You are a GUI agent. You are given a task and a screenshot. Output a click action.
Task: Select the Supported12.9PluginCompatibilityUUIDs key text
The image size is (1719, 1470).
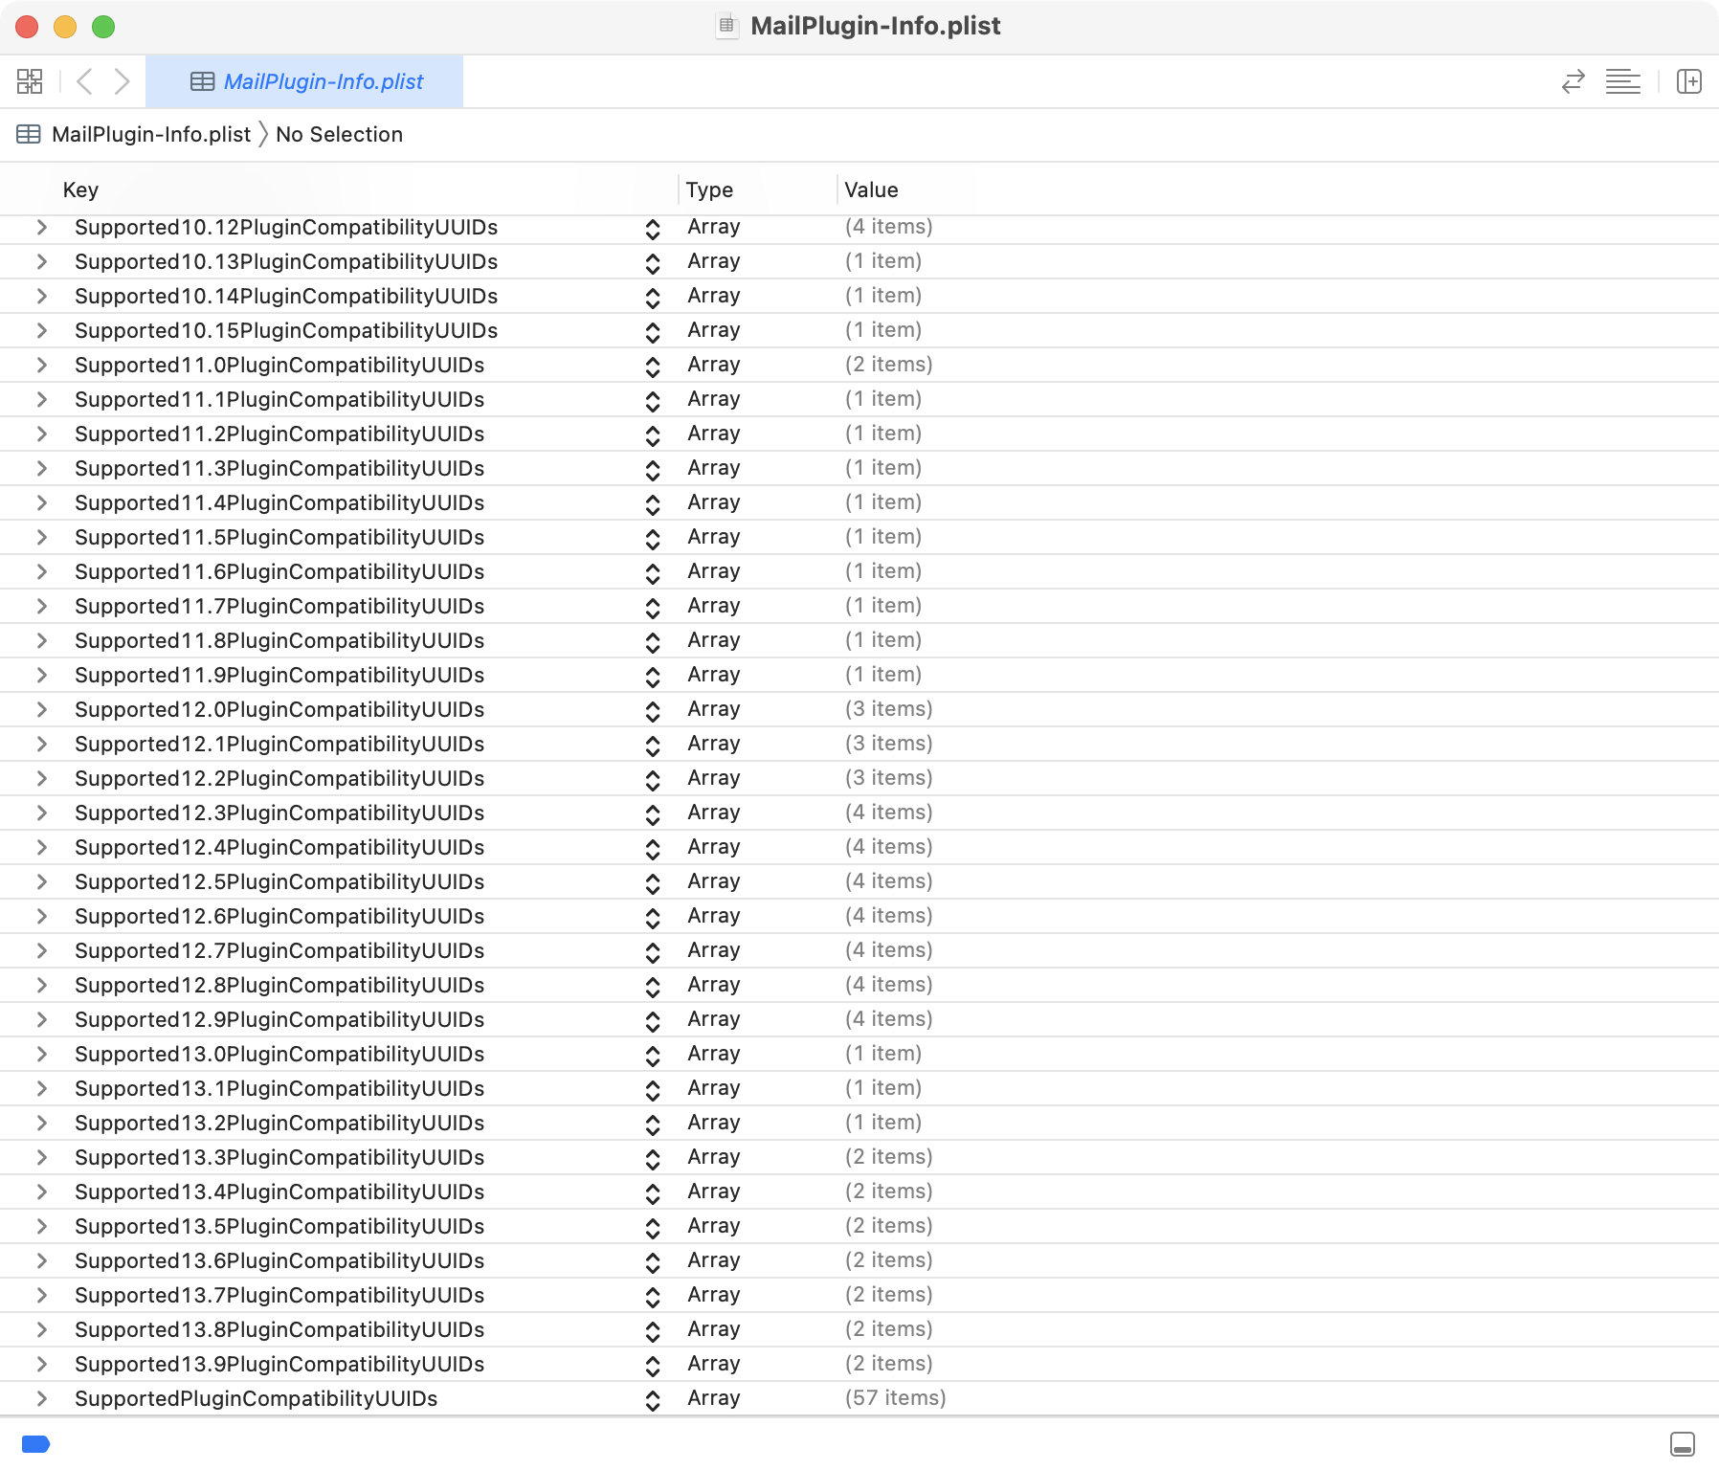click(x=279, y=1019)
